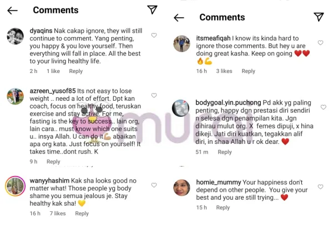Viewport: 333px width, 249px height.
Task: Tap the share icon in right Comments header
Action: coord(319,17)
